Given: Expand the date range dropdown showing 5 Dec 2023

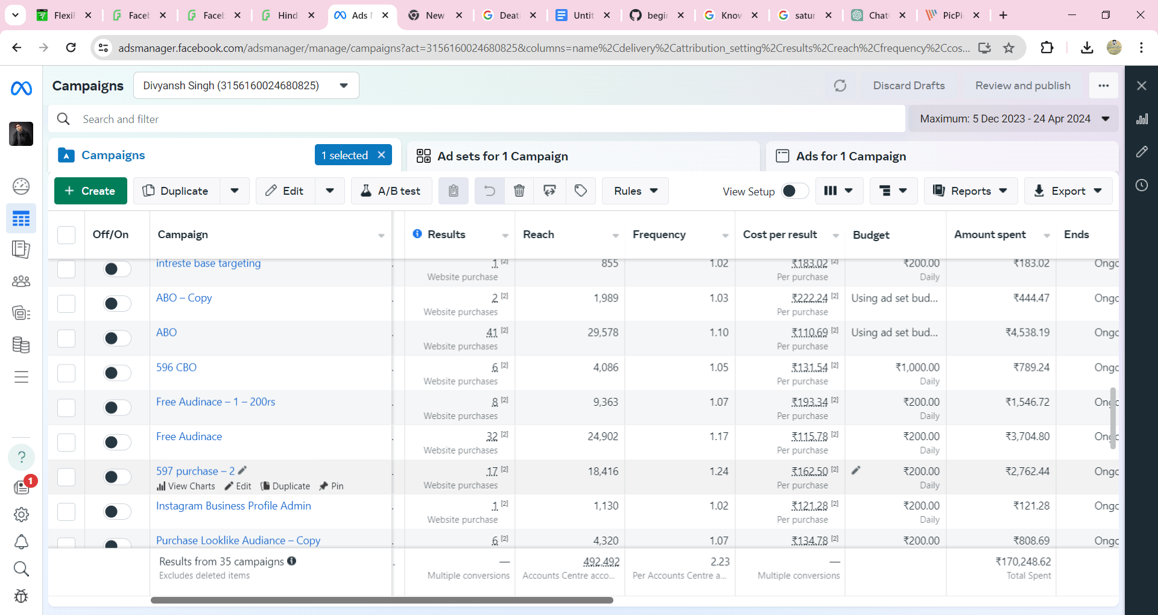Looking at the screenshot, I should point(1106,118).
